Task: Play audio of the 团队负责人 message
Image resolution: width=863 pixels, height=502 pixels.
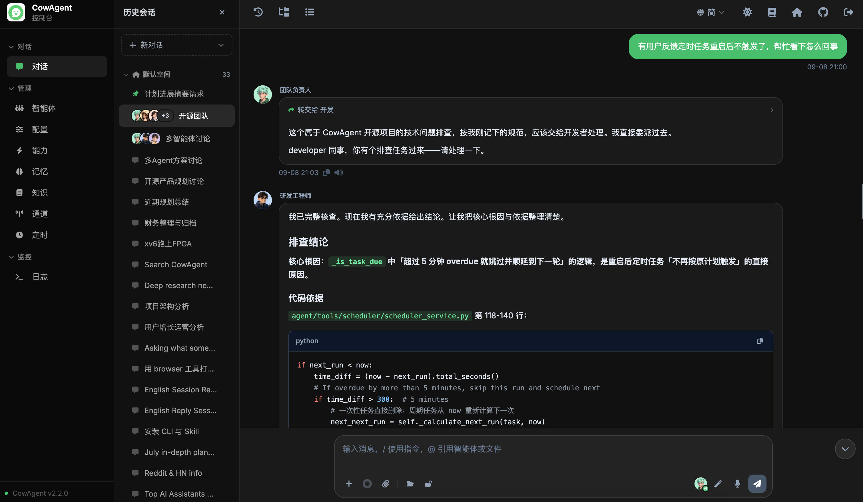Action: tap(339, 172)
